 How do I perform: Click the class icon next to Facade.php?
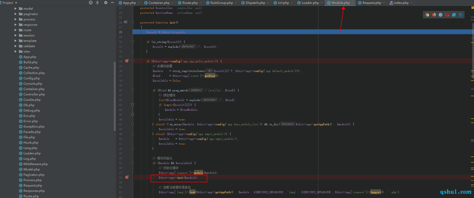[x=21, y=132]
